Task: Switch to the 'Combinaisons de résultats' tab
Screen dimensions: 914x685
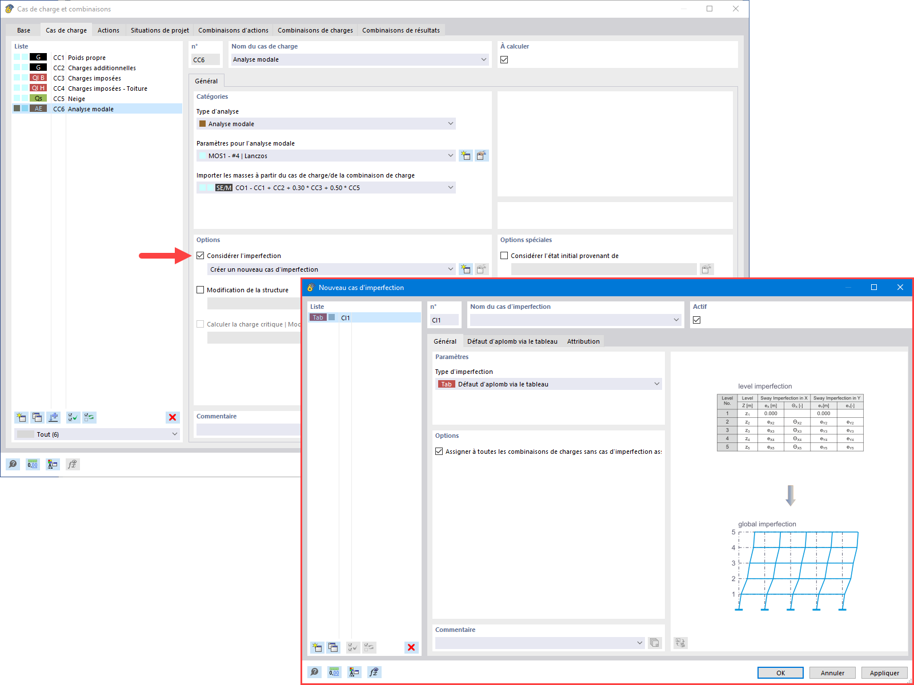Action: coord(402,30)
